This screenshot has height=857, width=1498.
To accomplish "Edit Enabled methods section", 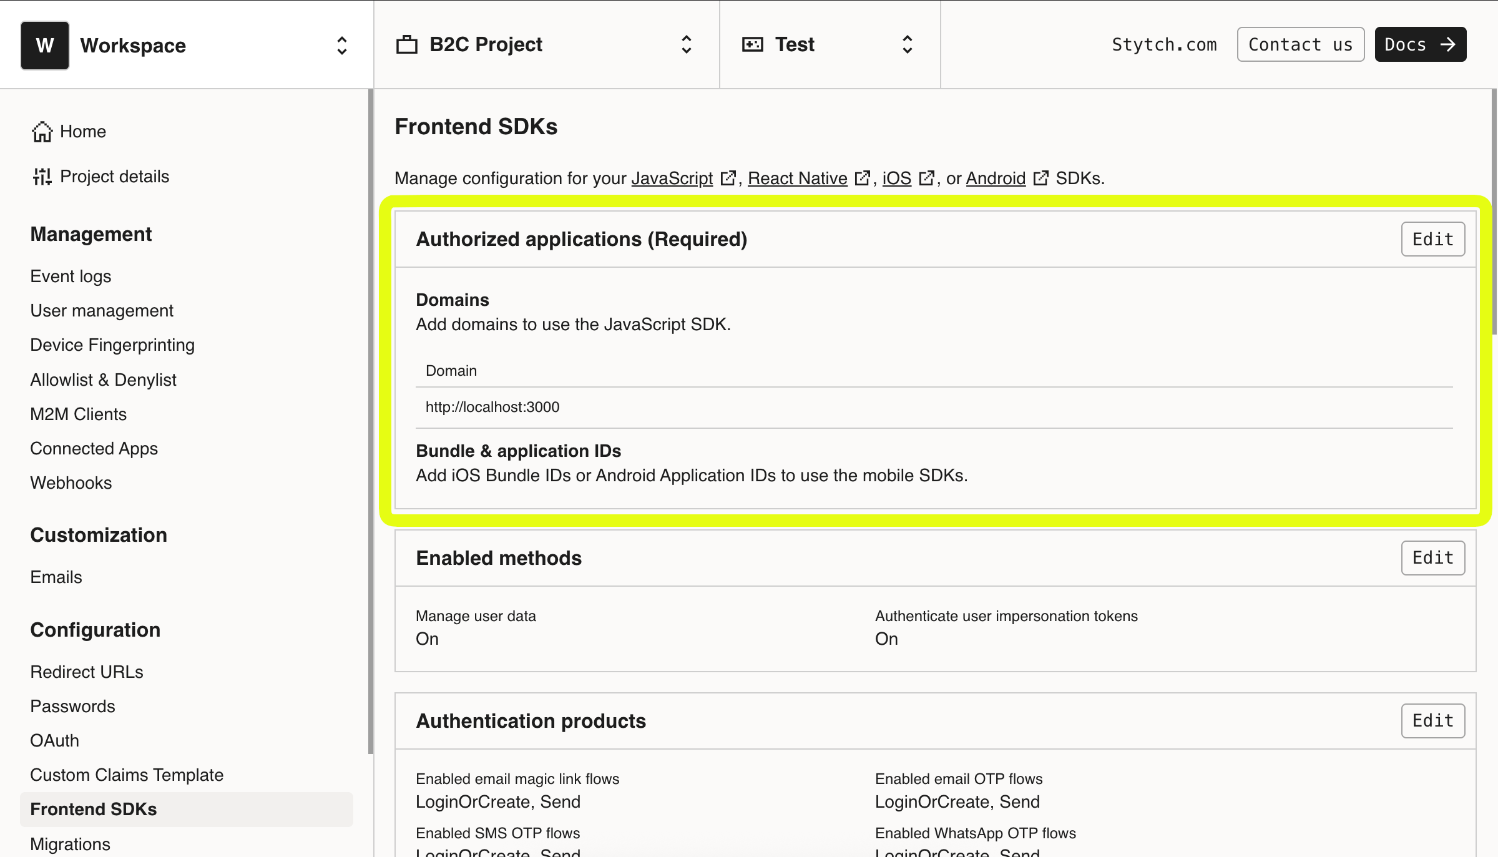I will (x=1433, y=557).
